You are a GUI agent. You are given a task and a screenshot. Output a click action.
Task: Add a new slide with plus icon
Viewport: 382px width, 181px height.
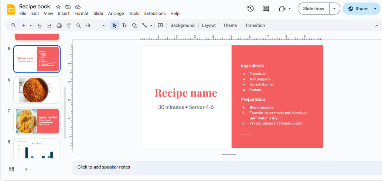pos(24,25)
